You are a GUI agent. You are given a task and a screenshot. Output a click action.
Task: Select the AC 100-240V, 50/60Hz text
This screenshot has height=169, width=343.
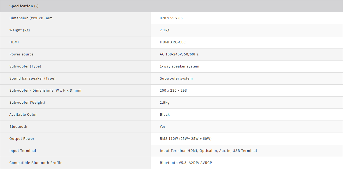179,54
